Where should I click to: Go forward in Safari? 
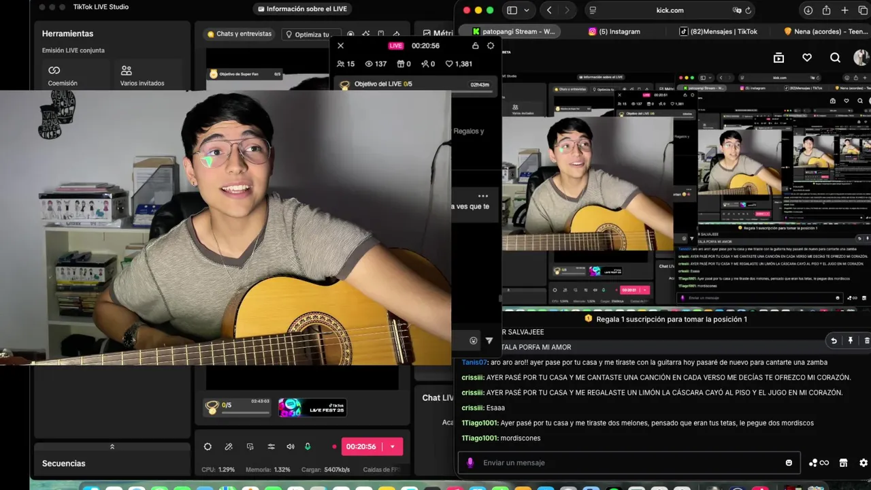[567, 10]
